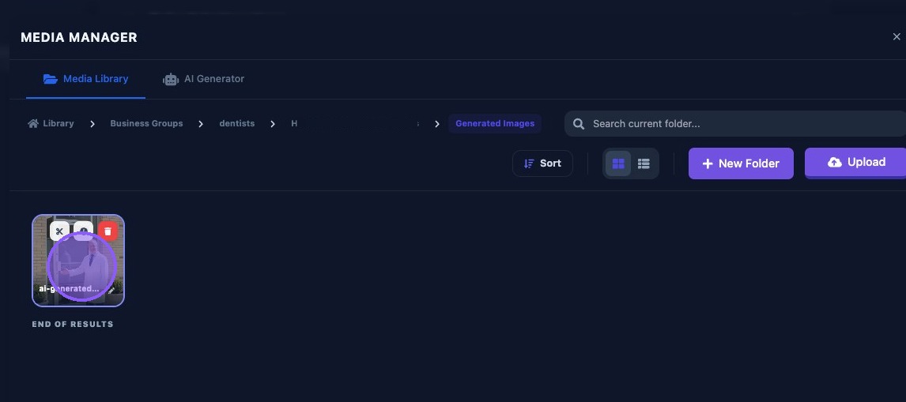
Task: Go to Library in breadcrumb
Action: point(51,124)
